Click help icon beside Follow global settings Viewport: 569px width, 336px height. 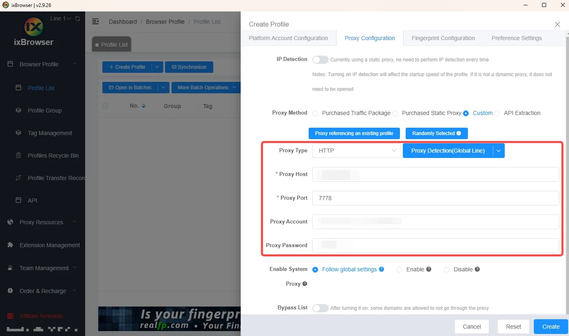click(x=382, y=269)
